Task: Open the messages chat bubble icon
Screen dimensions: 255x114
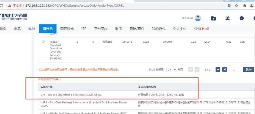Action: pyautogui.click(x=242, y=18)
